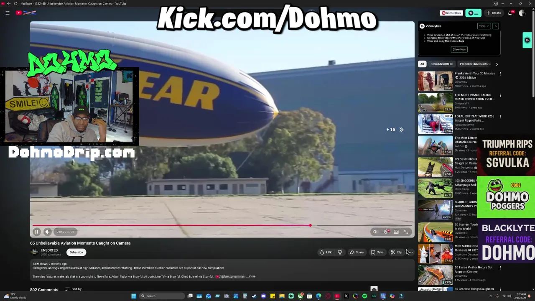Open the YouTube hamburger guide menu
Screen dimensions: 535x301
pos(8,13)
